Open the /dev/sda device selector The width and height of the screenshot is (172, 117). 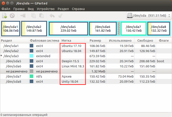(149, 16)
